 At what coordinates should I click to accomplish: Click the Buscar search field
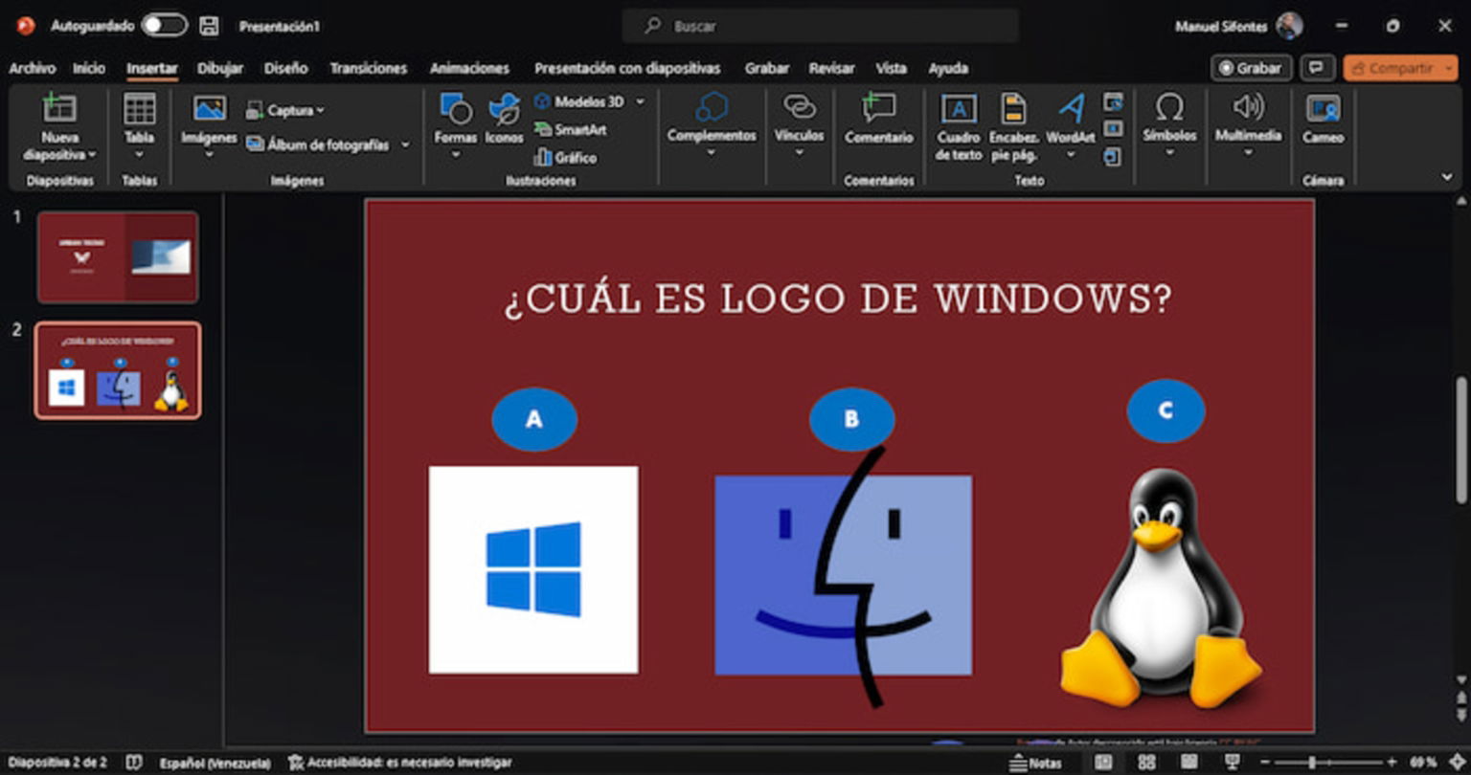pos(821,26)
